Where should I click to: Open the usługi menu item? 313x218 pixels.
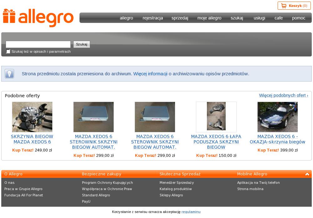pos(259,18)
